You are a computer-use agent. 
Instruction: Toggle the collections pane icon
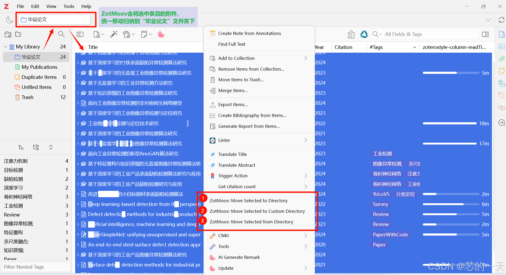click(80, 34)
